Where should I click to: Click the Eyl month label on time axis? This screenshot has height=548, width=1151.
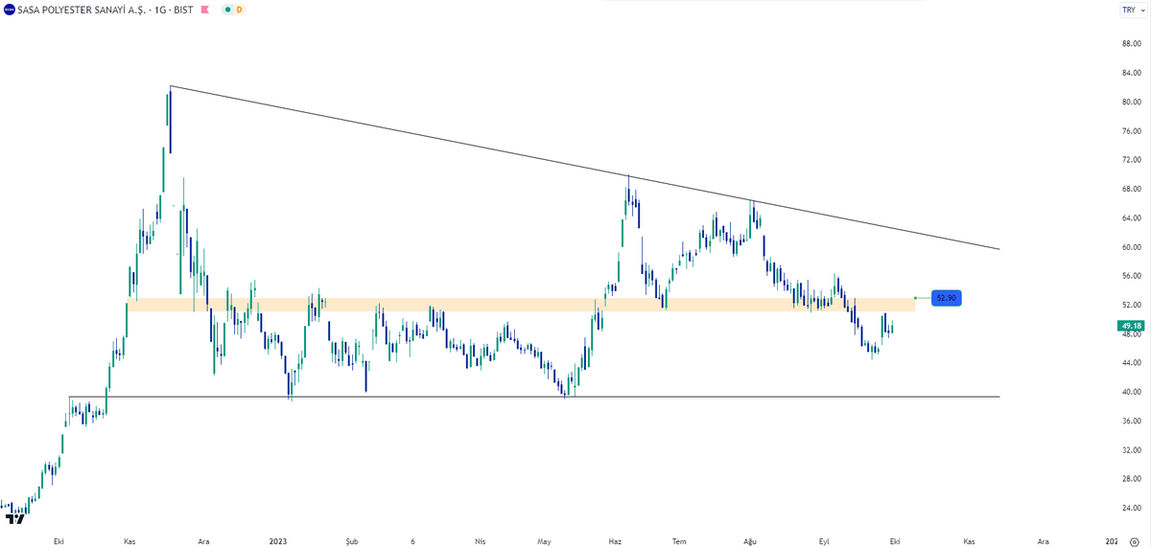[x=823, y=541]
